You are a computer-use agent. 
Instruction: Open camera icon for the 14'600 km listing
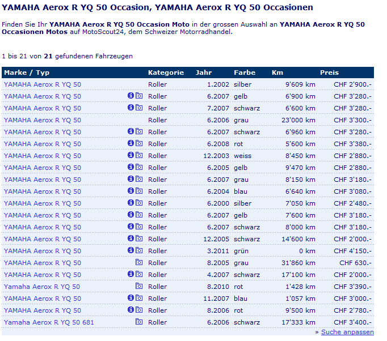point(139,239)
